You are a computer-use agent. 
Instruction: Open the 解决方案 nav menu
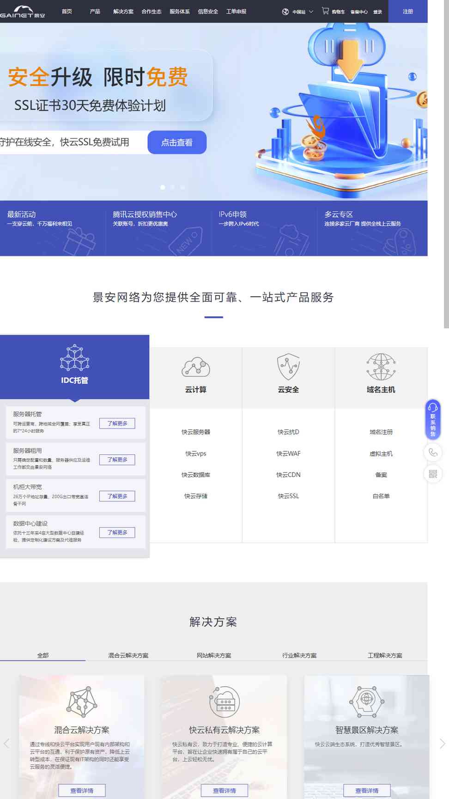click(123, 12)
